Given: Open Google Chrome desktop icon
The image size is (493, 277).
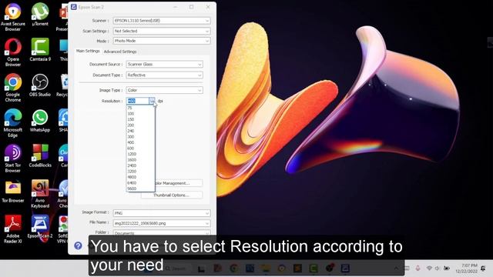Looking at the screenshot, I should coord(13,88).
